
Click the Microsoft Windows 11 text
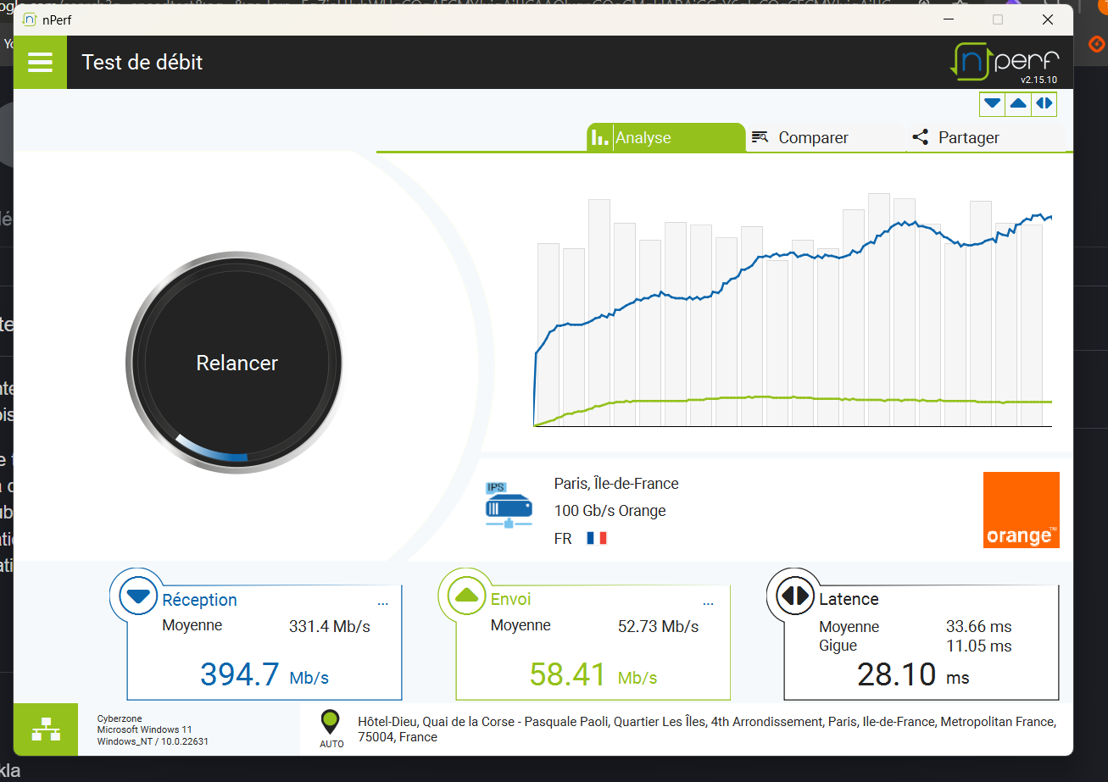(x=145, y=729)
